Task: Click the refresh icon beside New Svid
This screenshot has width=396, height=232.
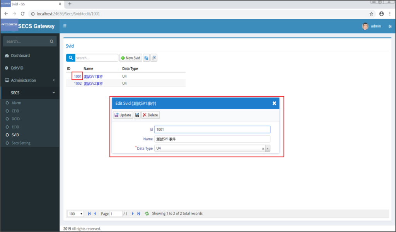Action: tap(146, 58)
